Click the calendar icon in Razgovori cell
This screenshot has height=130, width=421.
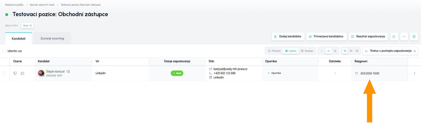tap(357, 73)
